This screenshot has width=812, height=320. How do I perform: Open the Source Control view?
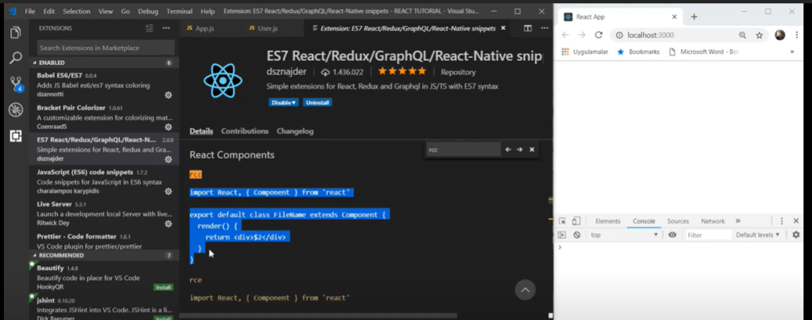pyautogui.click(x=15, y=83)
